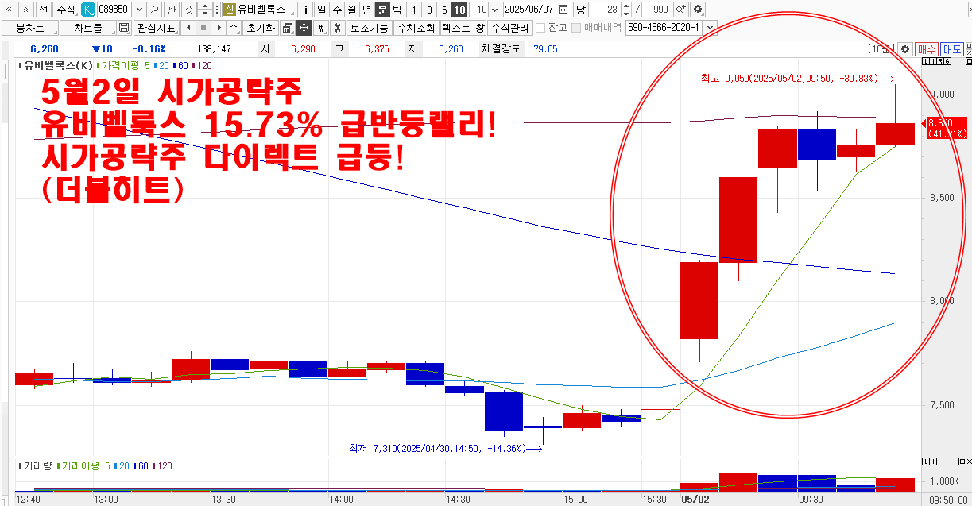Select the 5-minute interval button
The image size is (972, 506).
444,10
